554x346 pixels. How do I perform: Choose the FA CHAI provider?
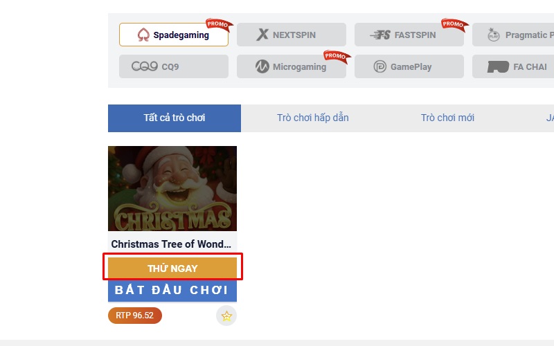click(513, 66)
